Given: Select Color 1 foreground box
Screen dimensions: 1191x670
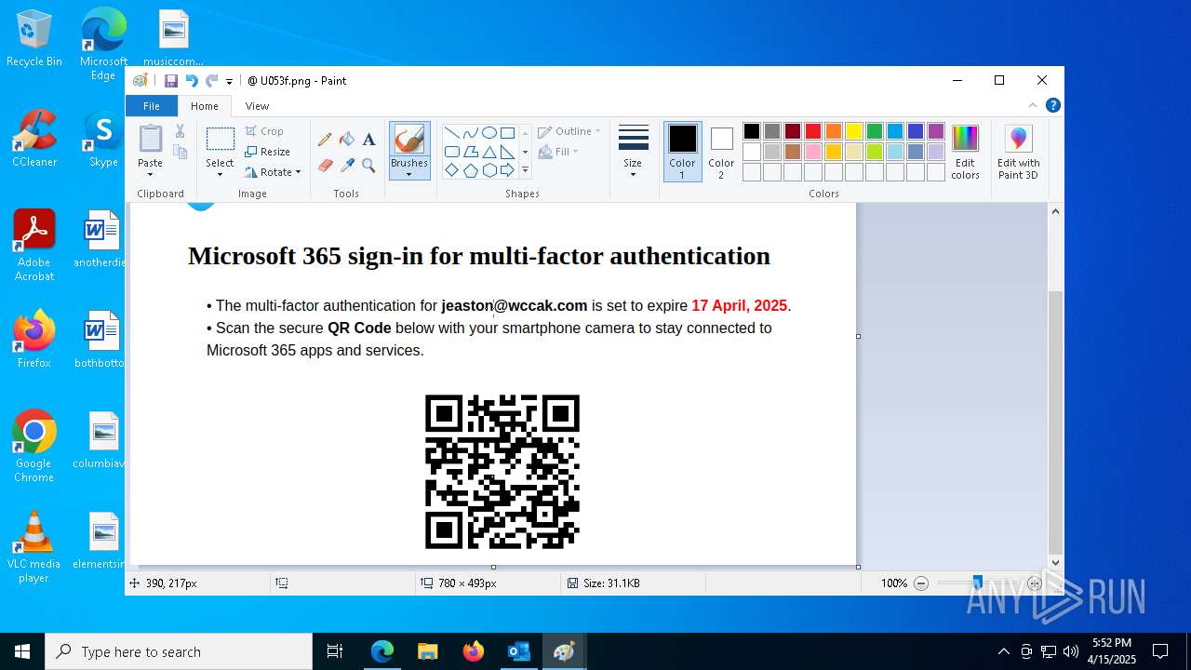Looking at the screenshot, I should click(682, 152).
